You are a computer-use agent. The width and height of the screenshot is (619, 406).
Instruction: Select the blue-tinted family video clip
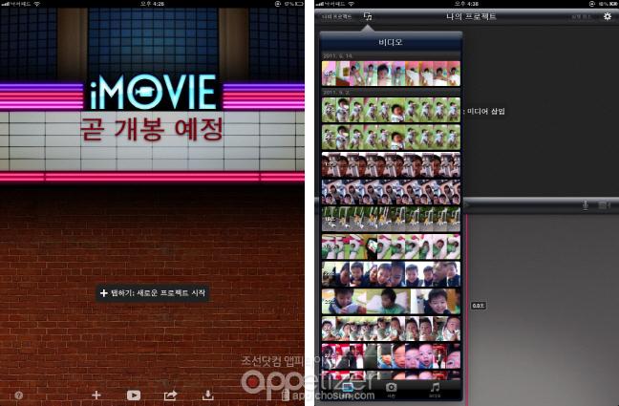[391, 274]
